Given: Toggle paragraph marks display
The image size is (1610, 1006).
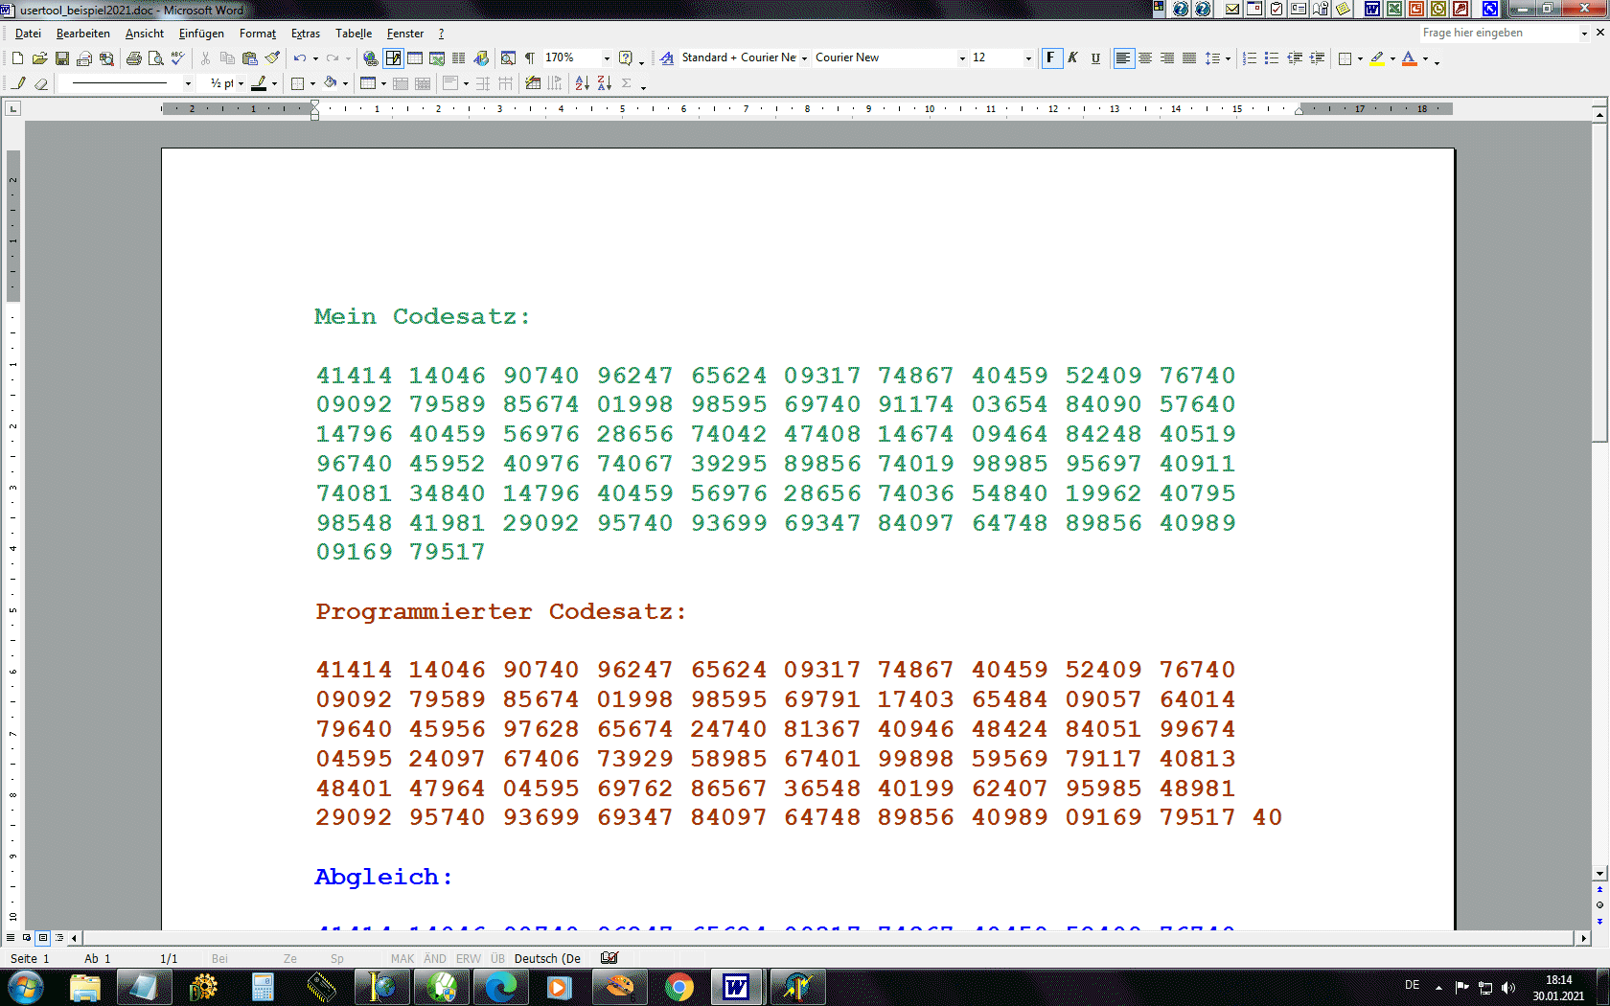Looking at the screenshot, I should point(529,58).
